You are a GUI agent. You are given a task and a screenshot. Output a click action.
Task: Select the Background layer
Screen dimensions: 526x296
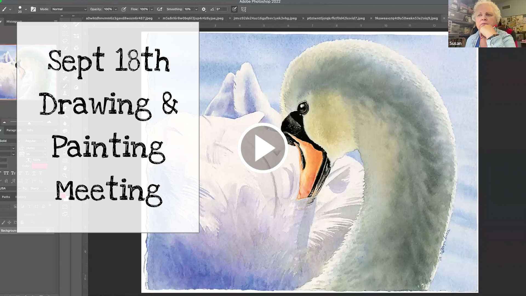click(x=27, y=230)
